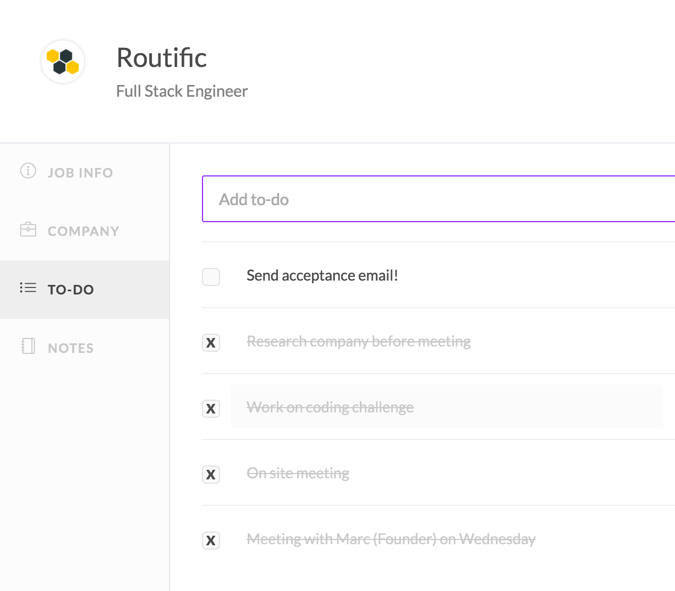675x591 pixels.
Task: Focus the Add to-do input field
Action: click(x=438, y=199)
